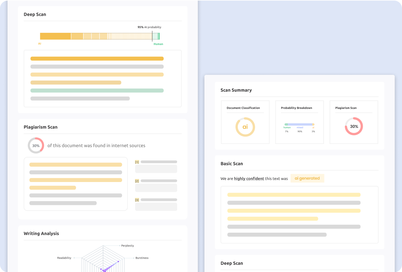The width and height of the screenshot is (402, 272).
Task: Click the 'Scan Summary' heading
Action: 236,90
